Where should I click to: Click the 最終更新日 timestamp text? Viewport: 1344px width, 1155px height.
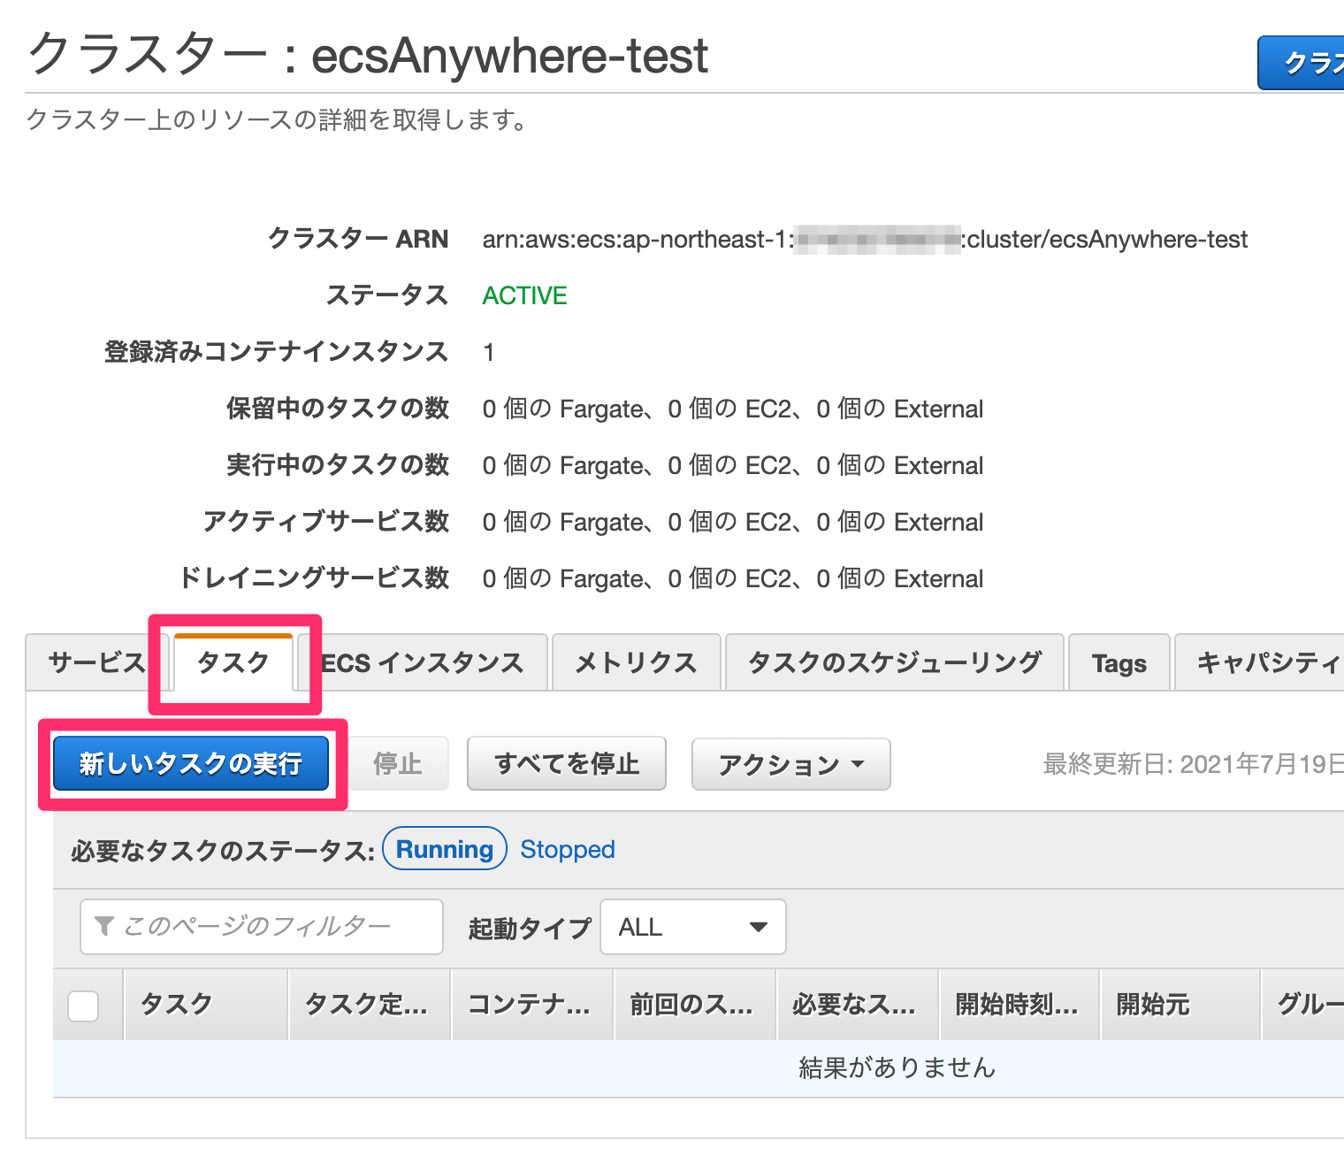coord(1194,764)
